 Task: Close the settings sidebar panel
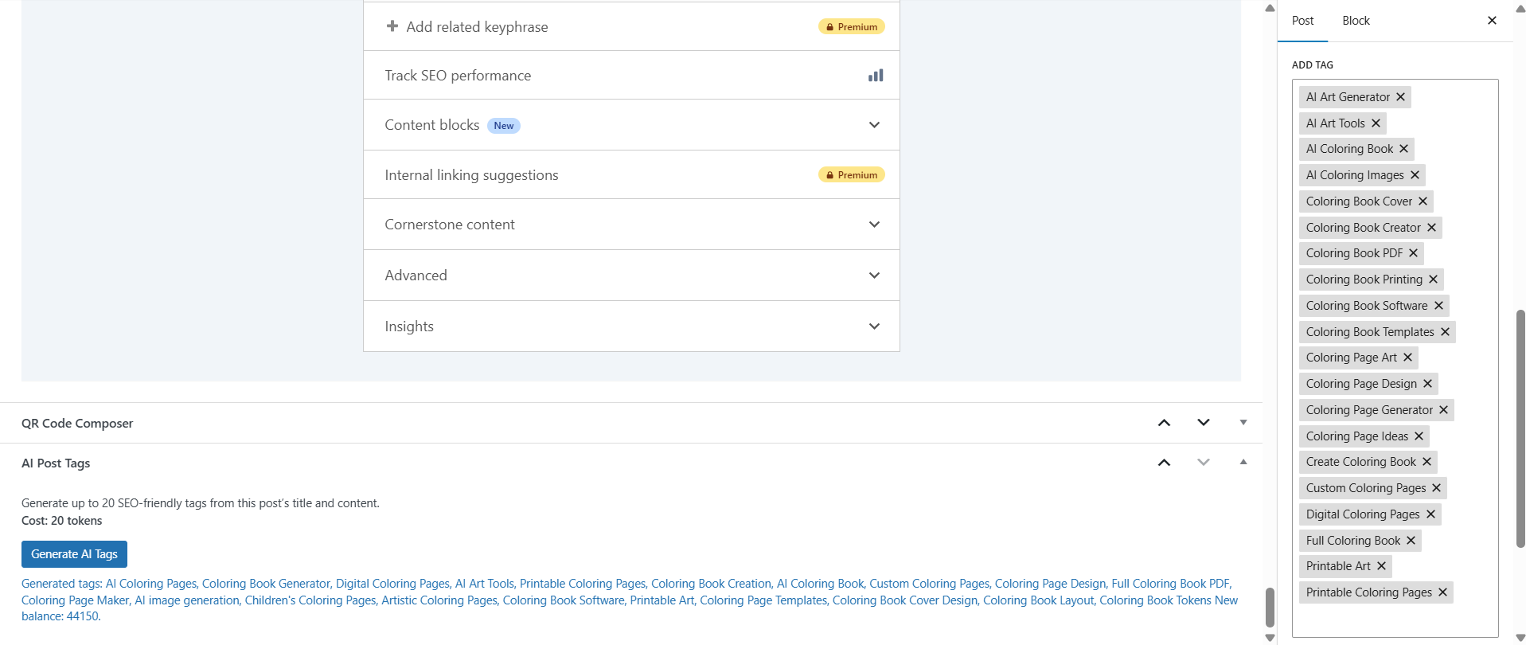pyautogui.click(x=1492, y=21)
